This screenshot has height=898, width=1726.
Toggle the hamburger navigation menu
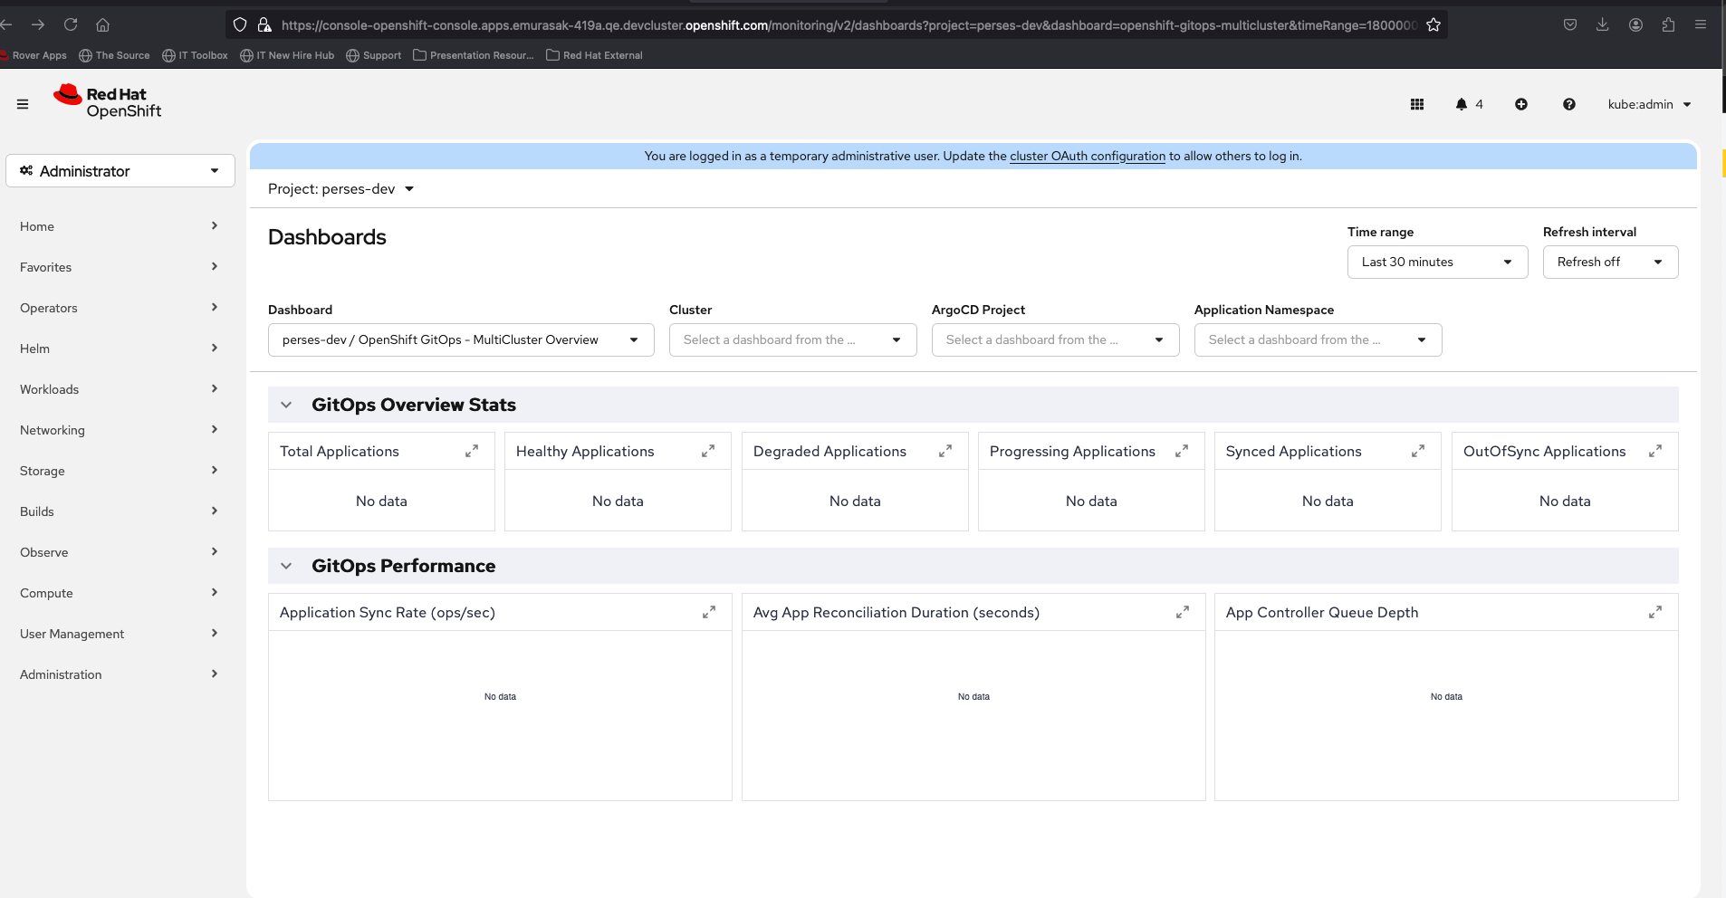click(23, 104)
